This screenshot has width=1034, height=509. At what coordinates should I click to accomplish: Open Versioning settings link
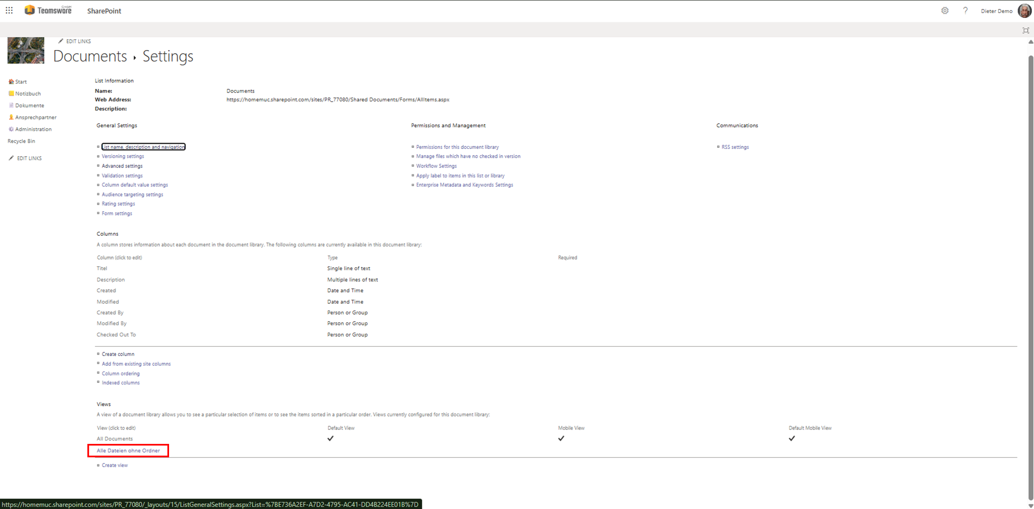(123, 157)
